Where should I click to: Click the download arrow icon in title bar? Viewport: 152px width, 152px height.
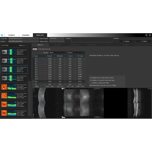click(146, 35)
